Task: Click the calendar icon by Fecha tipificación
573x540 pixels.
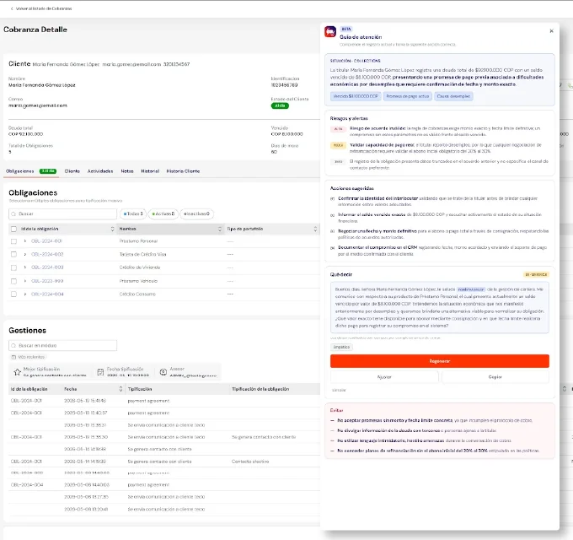Action: point(100,372)
